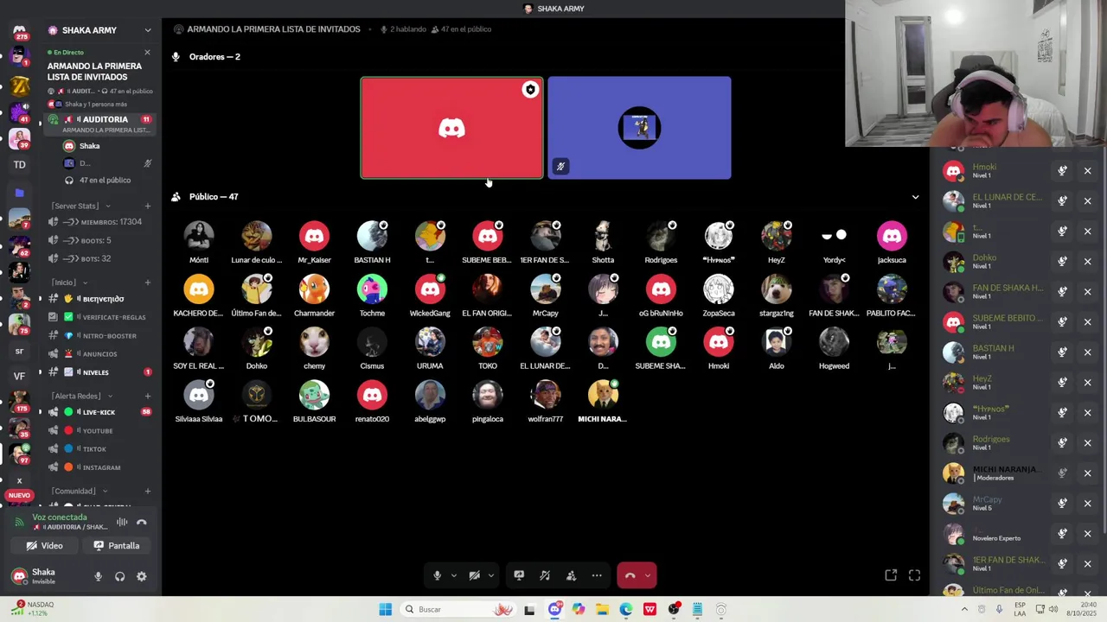This screenshot has width=1107, height=622.
Task: Invite Rodrigoes to speak
Action: pyautogui.click(x=1062, y=443)
